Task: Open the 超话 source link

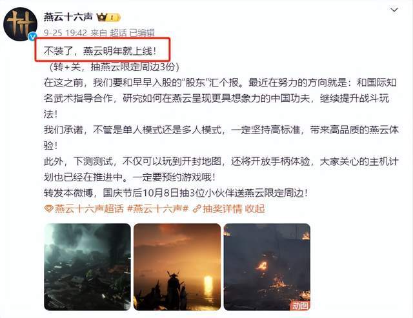Action: click(x=118, y=33)
